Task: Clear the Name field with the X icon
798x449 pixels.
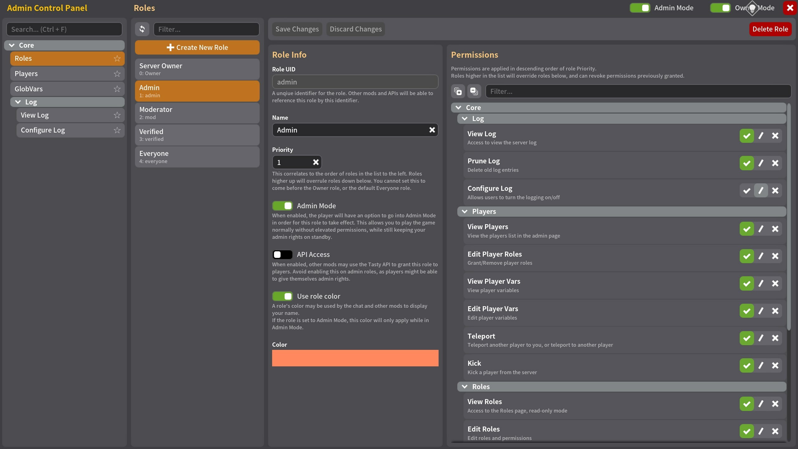Action: pyautogui.click(x=432, y=130)
